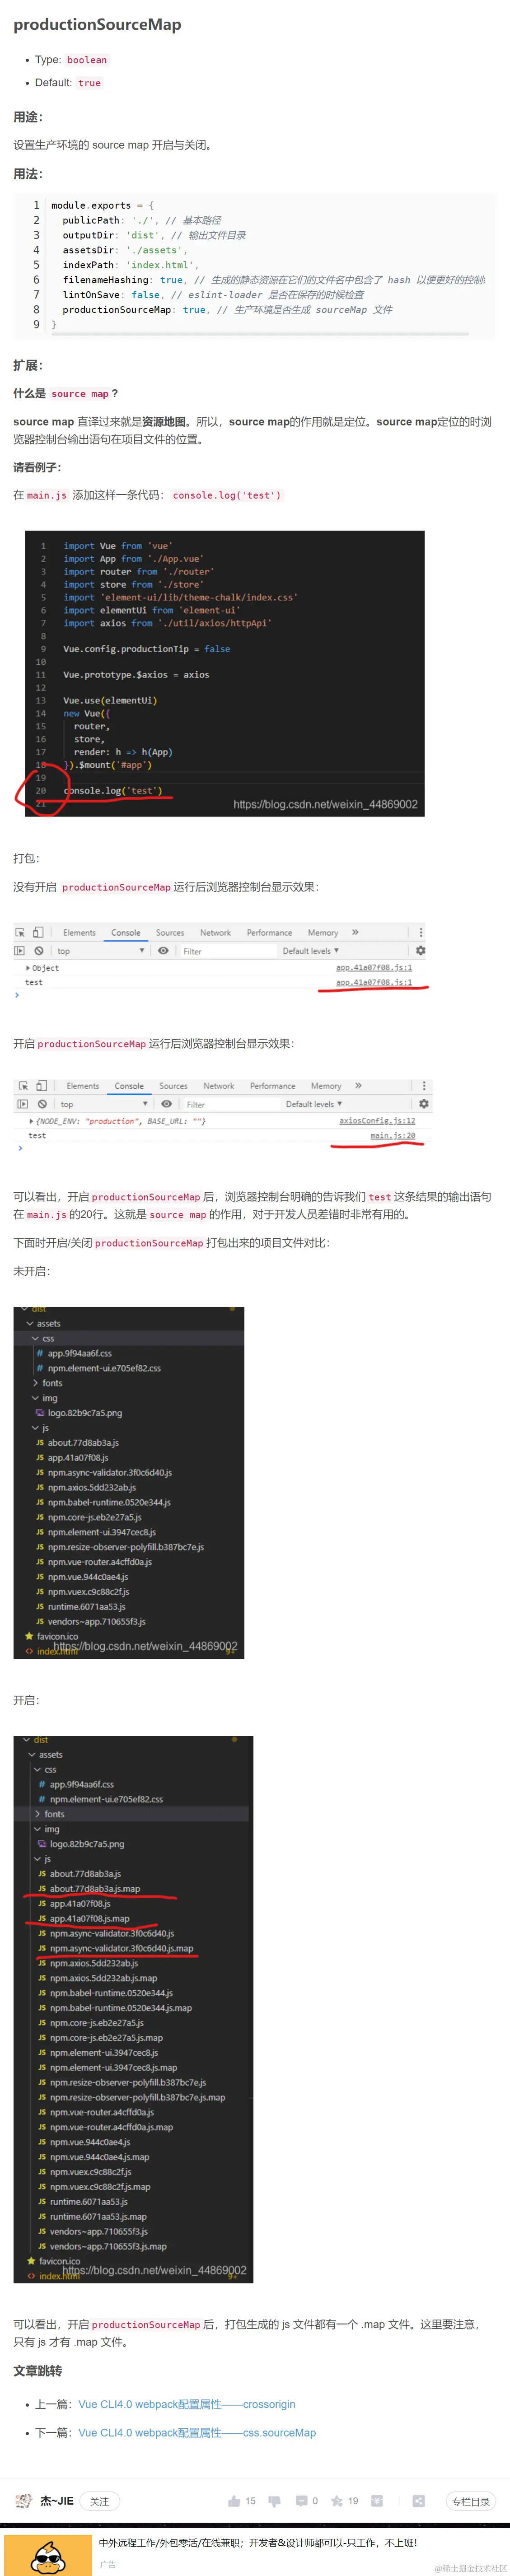The width and height of the screenshot is (510, 2576).
Task: Click the thumbs-up like icon with 15
Action: pyautogui.click(x=234, y=2501)
